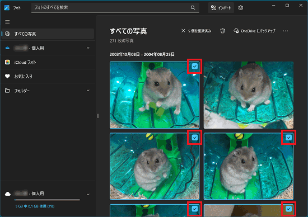
Task: Open the OneDrive 個人用 sidebar item
Action: (48, 48)
